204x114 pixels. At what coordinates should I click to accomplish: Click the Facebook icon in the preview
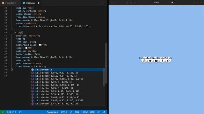click(x=162, y=61)
